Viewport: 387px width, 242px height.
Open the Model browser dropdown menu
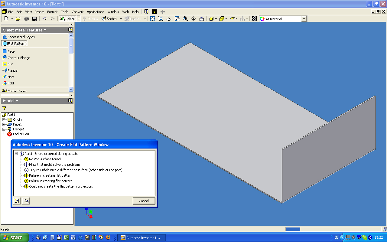click(17, 101)
